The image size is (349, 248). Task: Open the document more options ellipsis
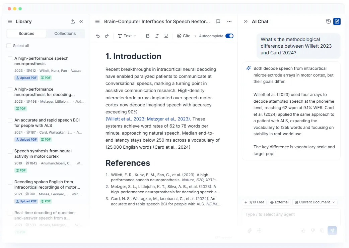[229, 21]
